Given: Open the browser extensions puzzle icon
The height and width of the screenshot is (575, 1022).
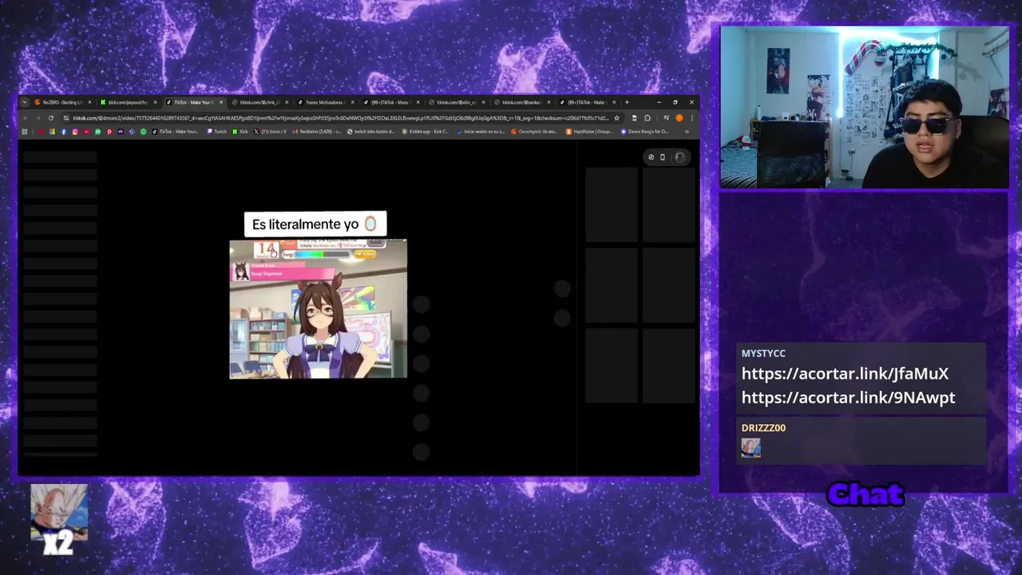Looking at the screenshot, I should point(648,118).
